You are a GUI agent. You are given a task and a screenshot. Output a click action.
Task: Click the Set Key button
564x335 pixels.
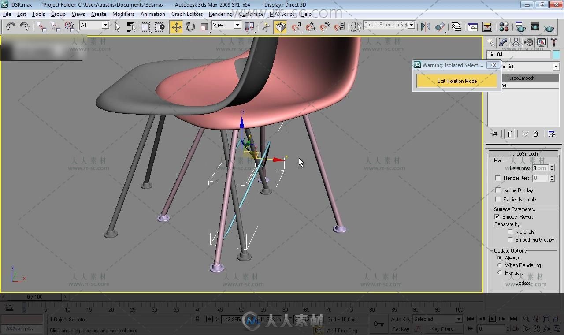(x=401, y=329)
